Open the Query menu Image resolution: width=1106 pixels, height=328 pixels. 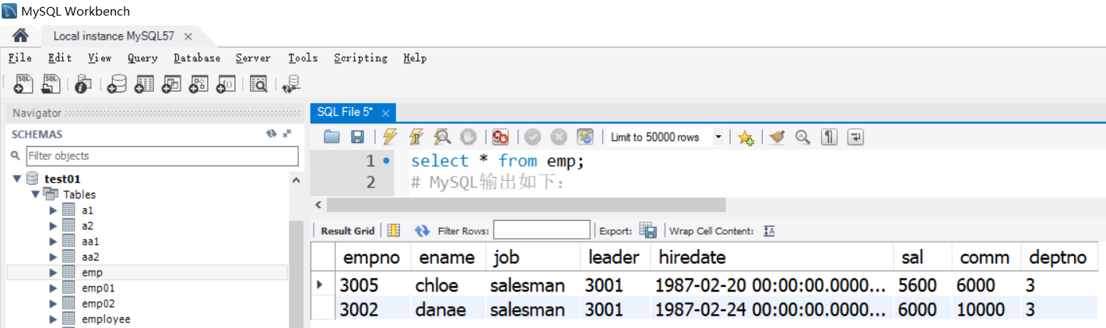142,58
